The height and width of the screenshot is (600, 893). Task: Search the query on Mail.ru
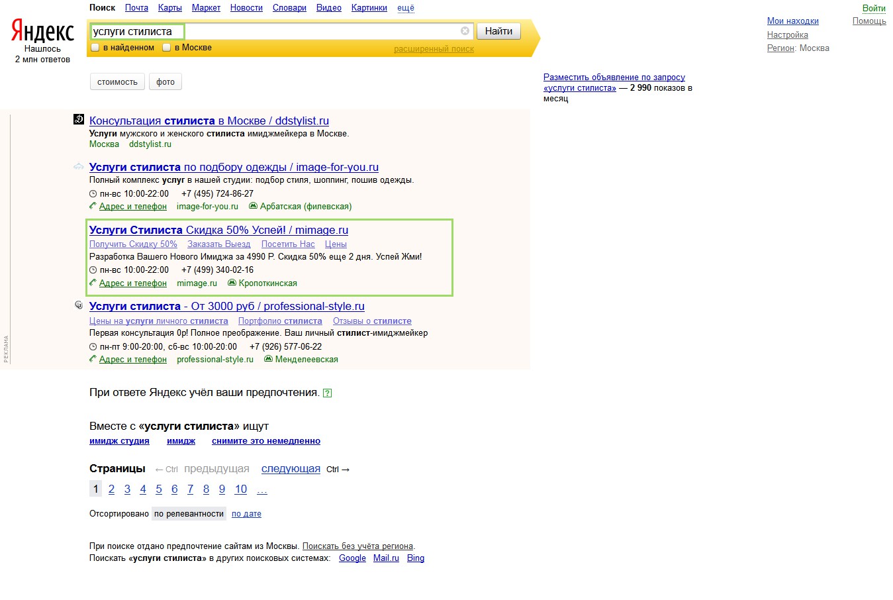point(386,558)
